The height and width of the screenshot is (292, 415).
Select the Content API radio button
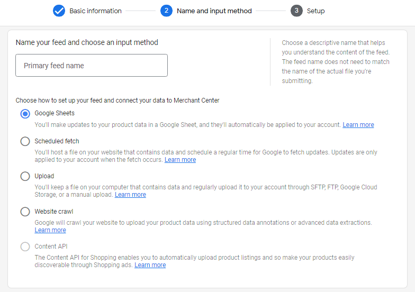click(25, 247)
